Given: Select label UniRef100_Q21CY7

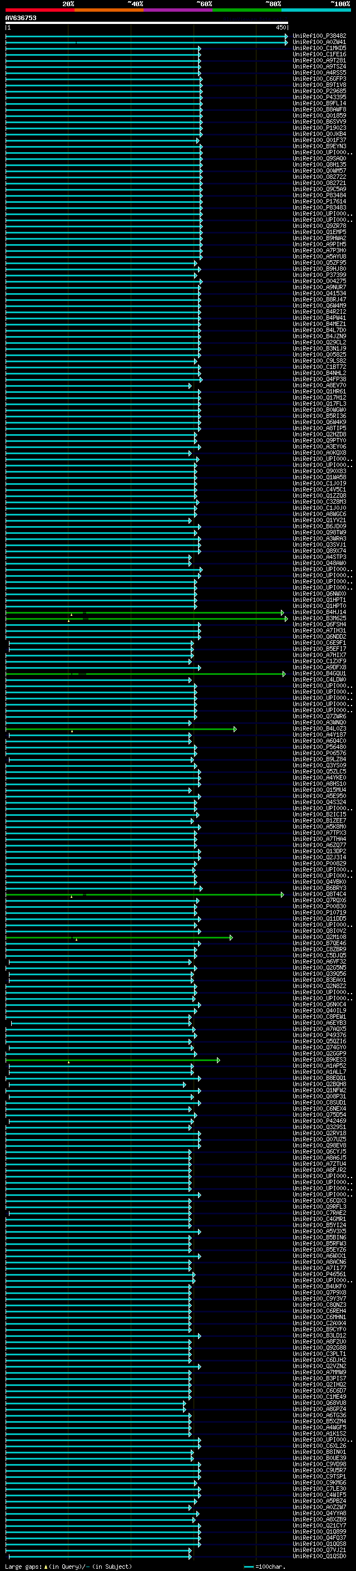Looking at the screenshot, I should [x=319, y=1526].
